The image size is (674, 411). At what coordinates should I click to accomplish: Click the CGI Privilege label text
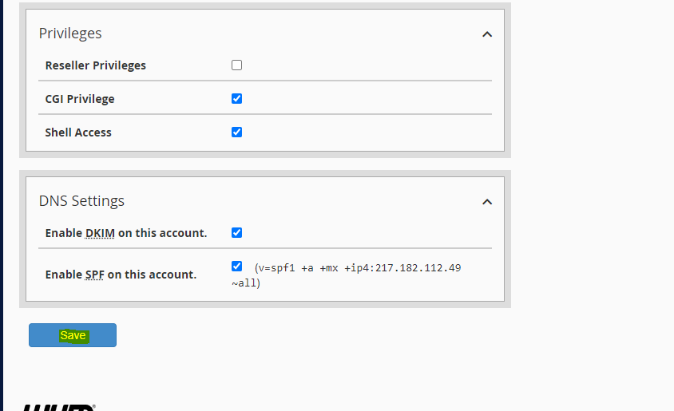80,99
